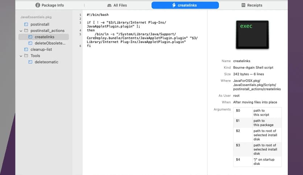Image resolution: width=303 pixels, height=175 pixels.
Task: Click the $4 "/" on startup disk row
Action: 257,162
